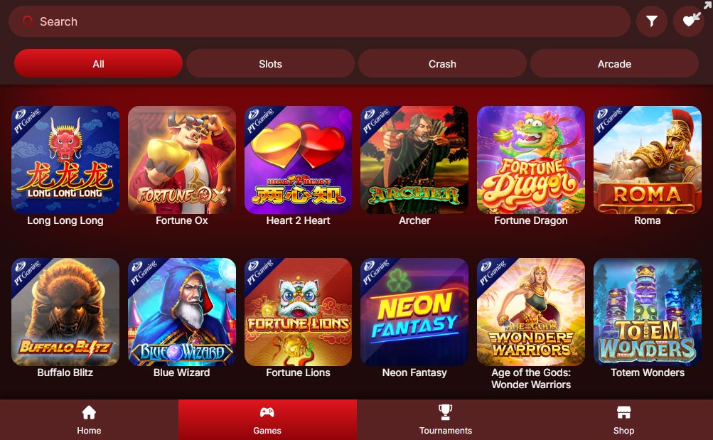Click the fullscreen arrows icon

707,4
